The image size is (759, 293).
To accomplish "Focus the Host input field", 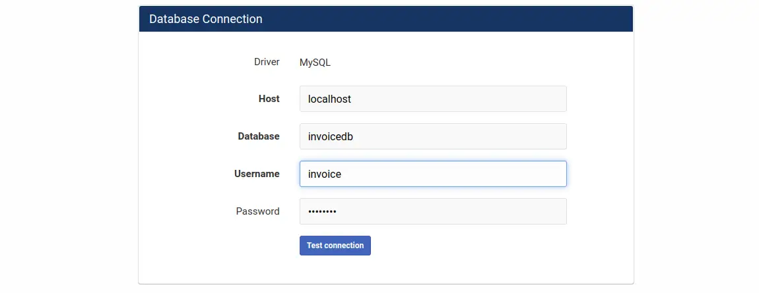I will pos(432,99).
